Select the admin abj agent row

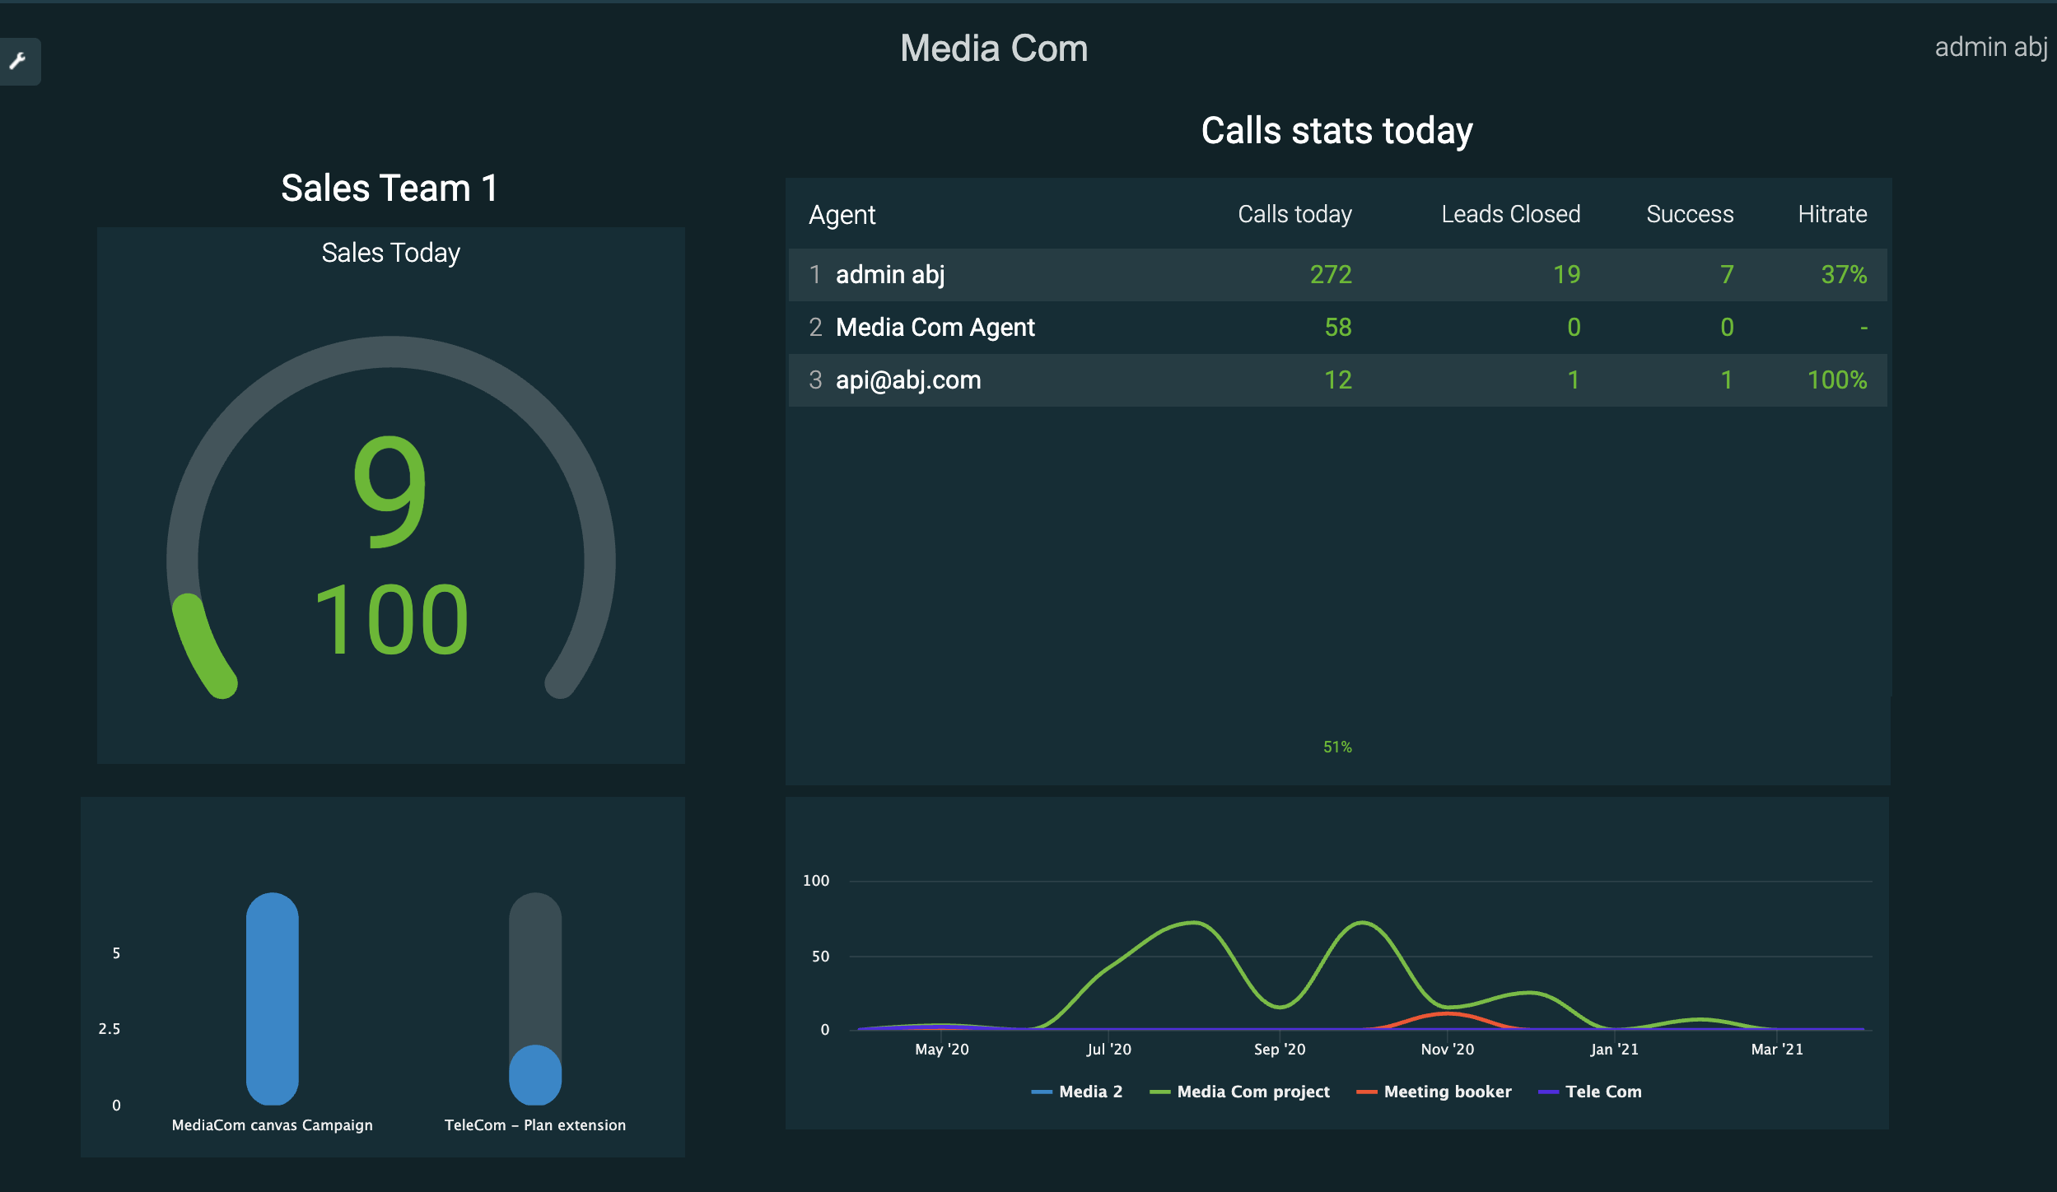[889, 274]
